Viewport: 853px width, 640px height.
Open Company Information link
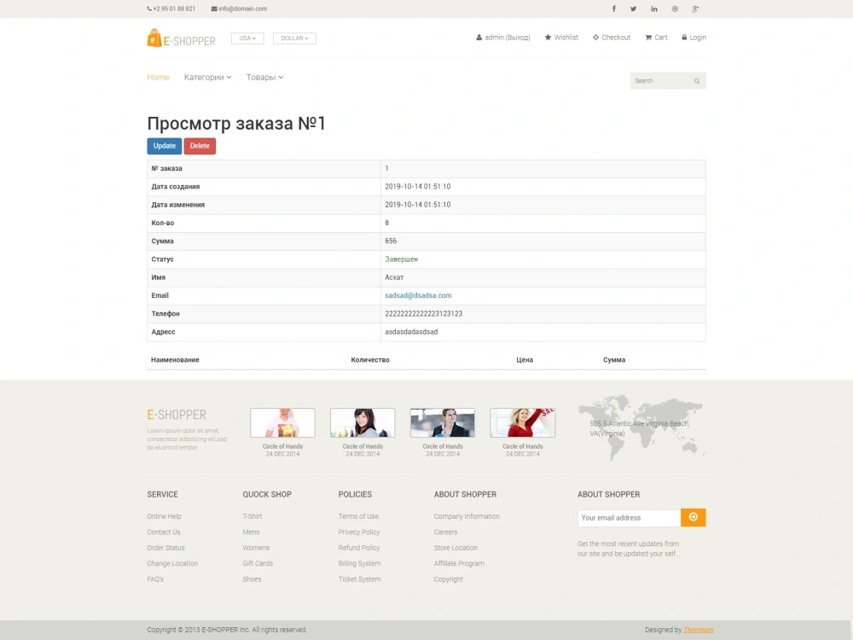pos(467,516)
